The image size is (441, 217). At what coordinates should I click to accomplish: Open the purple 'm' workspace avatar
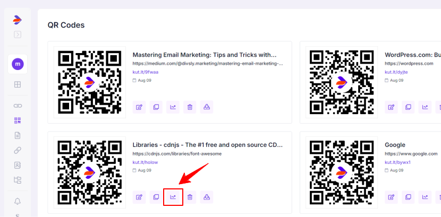(x=18, y=64)
